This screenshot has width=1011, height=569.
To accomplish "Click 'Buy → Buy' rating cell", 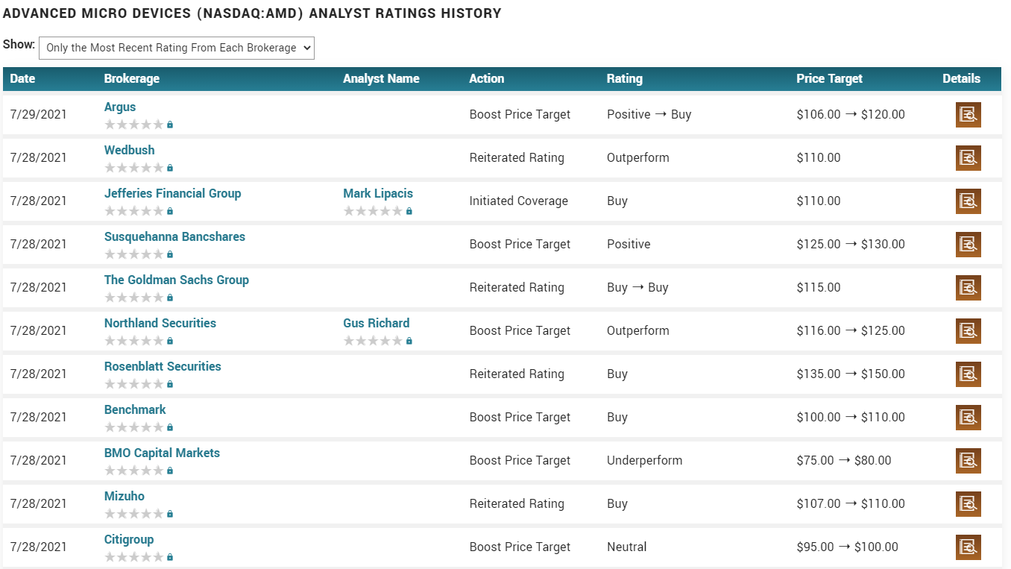I will [637, 288].
